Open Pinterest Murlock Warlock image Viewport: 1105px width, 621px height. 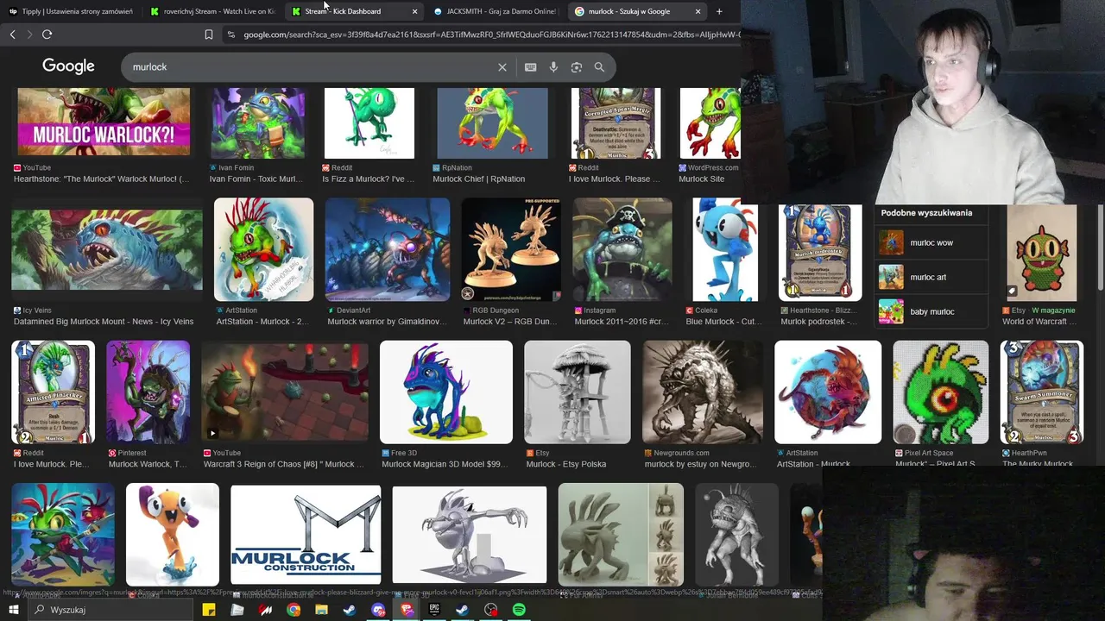[x=148, y=392]
